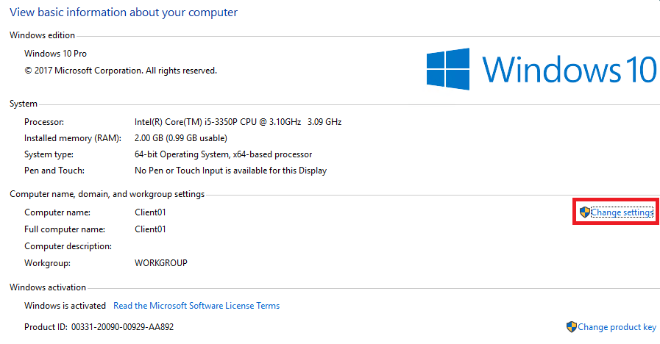Click the No Pen or Touch Input text
Viewport: 660px width, 344px height.
pos(230,171)
